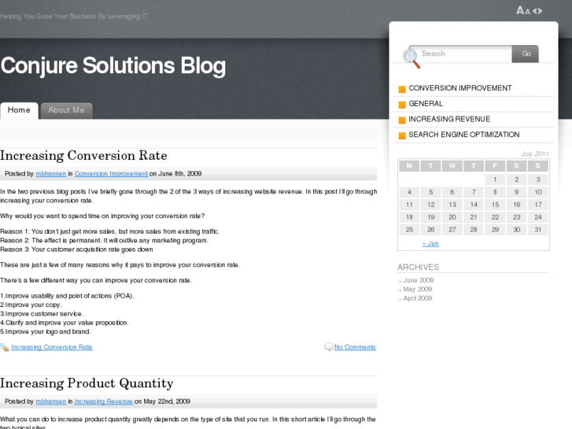
Task: Open the Search Engine Optimization category
Action: [x=463, y=135]
